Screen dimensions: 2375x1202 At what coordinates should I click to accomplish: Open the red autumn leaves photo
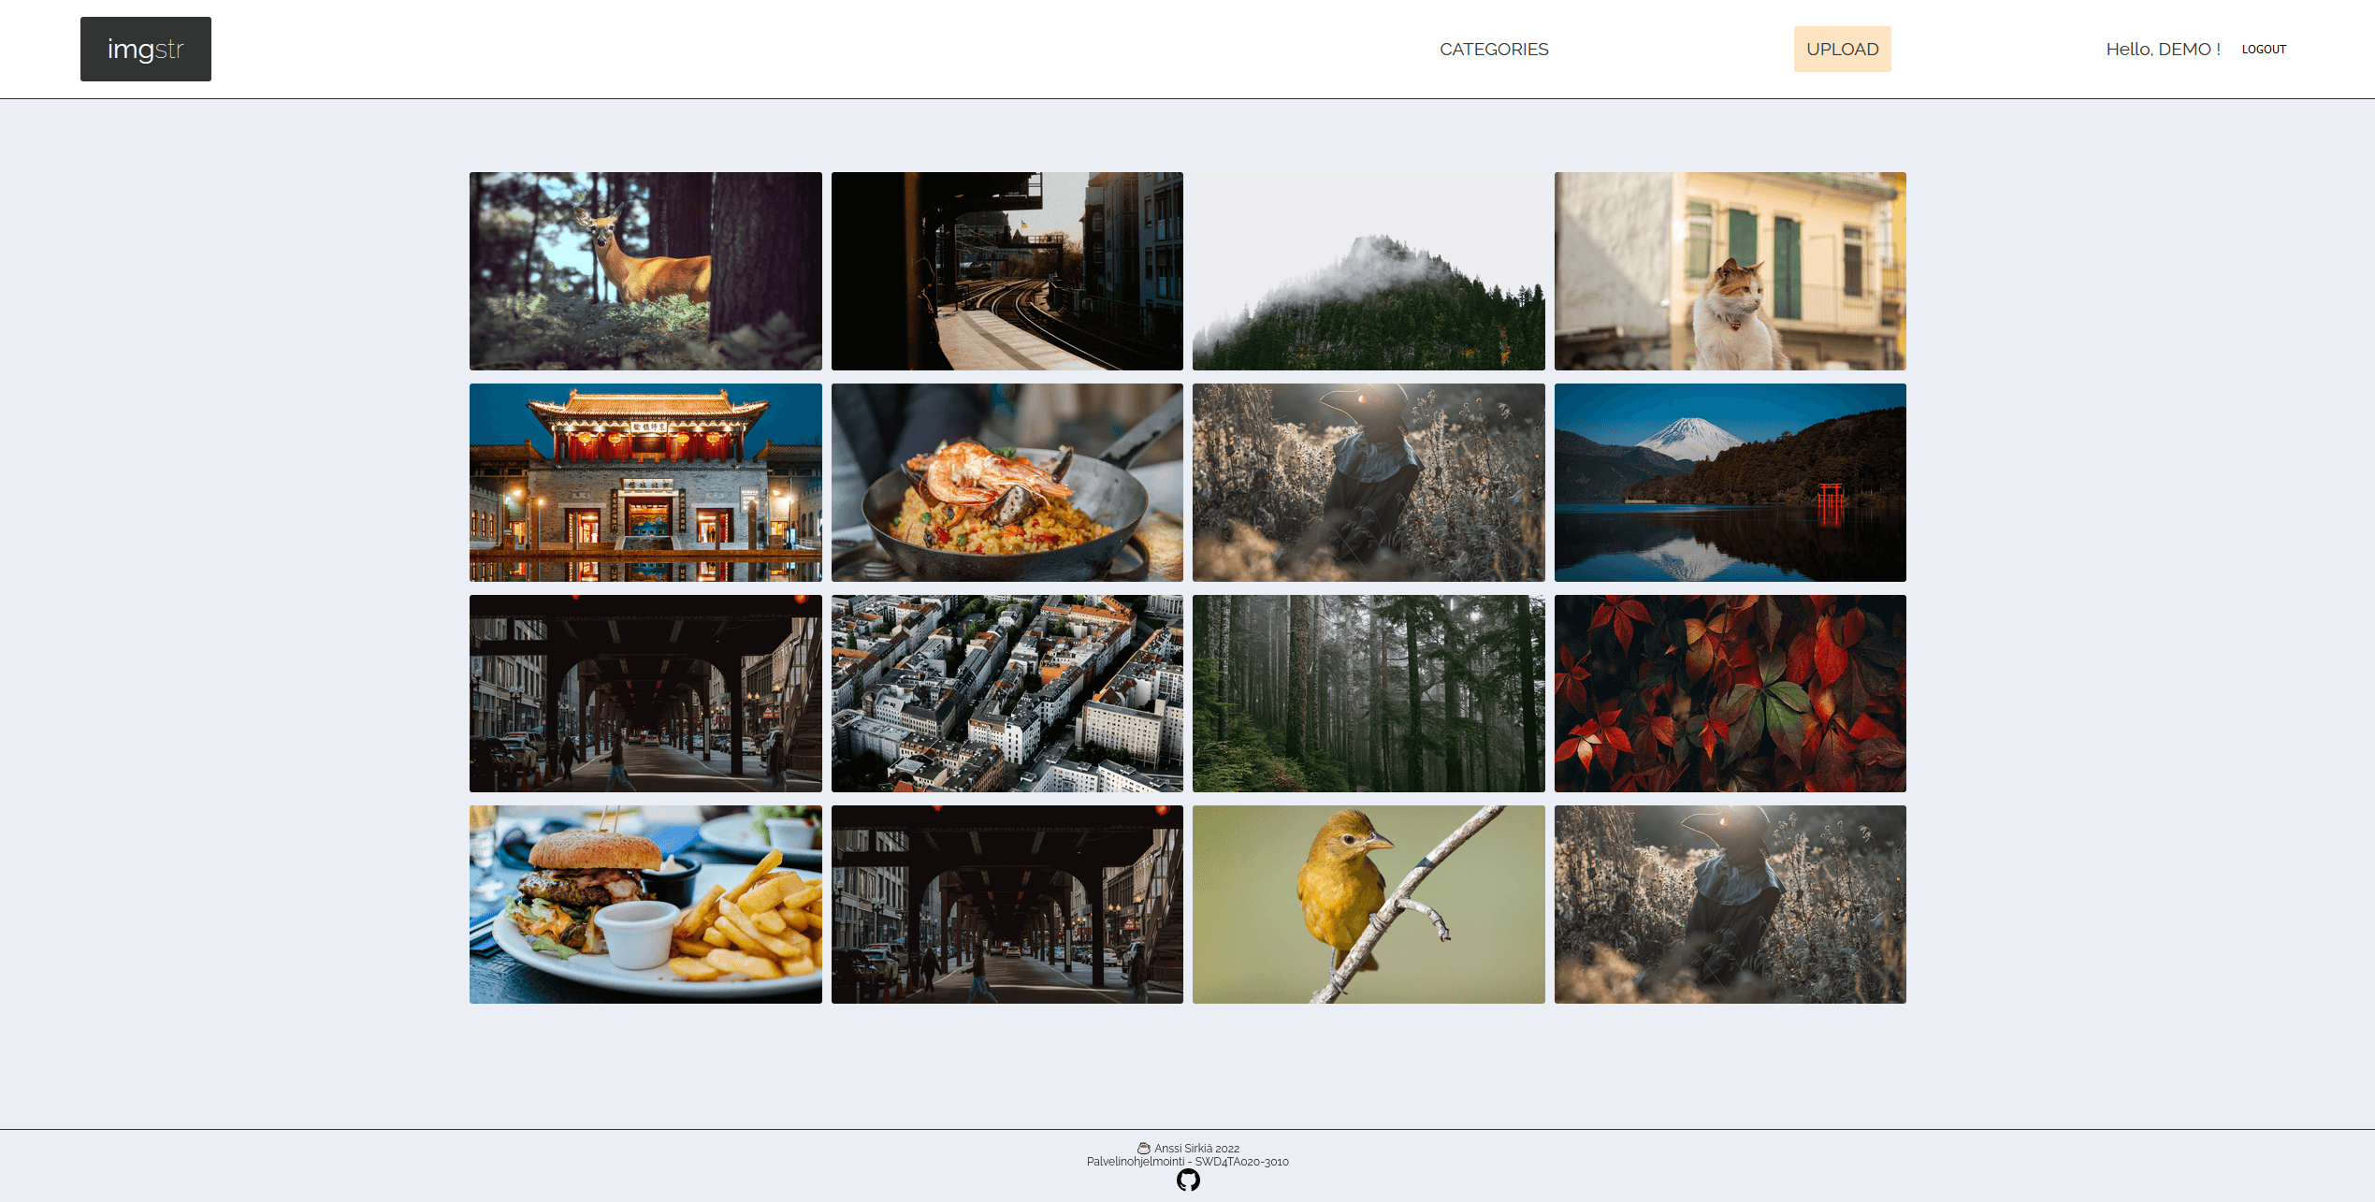tap(1729, 693)
